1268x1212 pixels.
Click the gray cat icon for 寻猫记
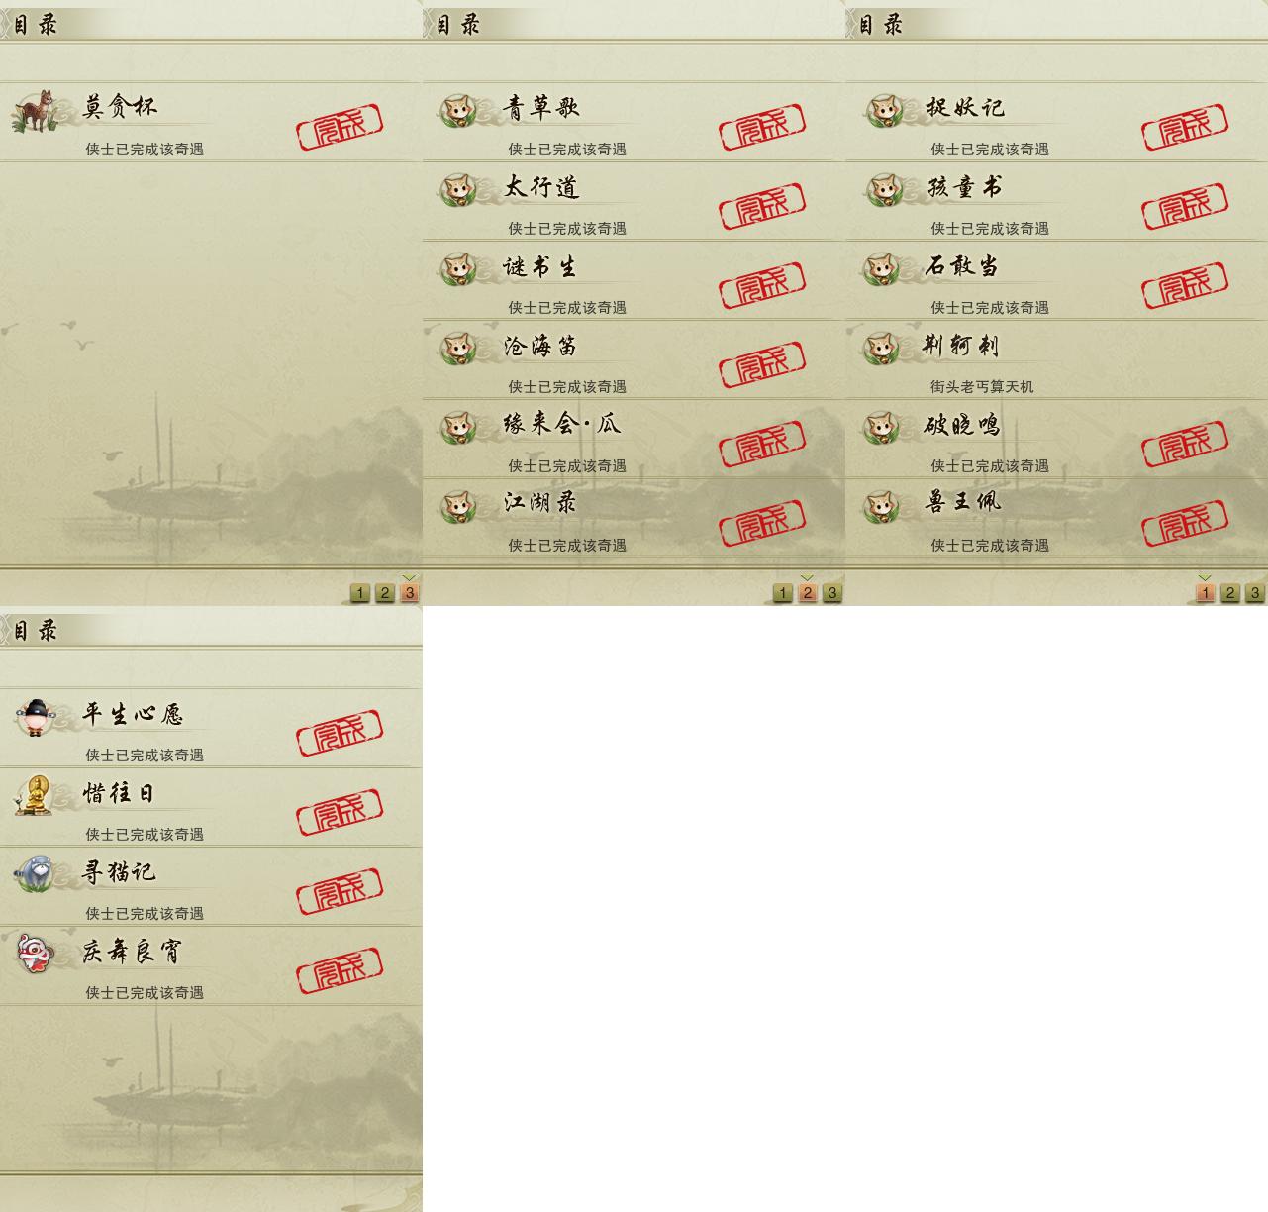[36, 874]
